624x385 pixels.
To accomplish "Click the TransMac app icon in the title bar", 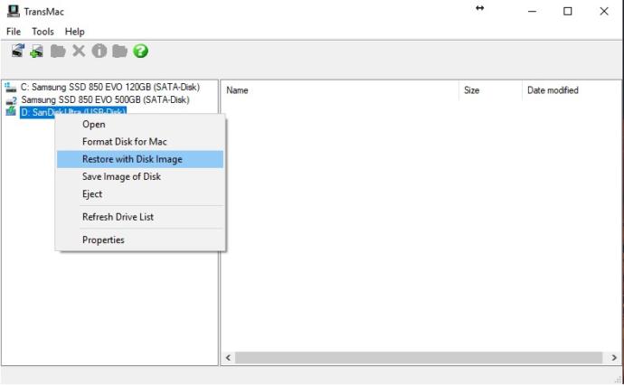I will (x=13, y=11).
